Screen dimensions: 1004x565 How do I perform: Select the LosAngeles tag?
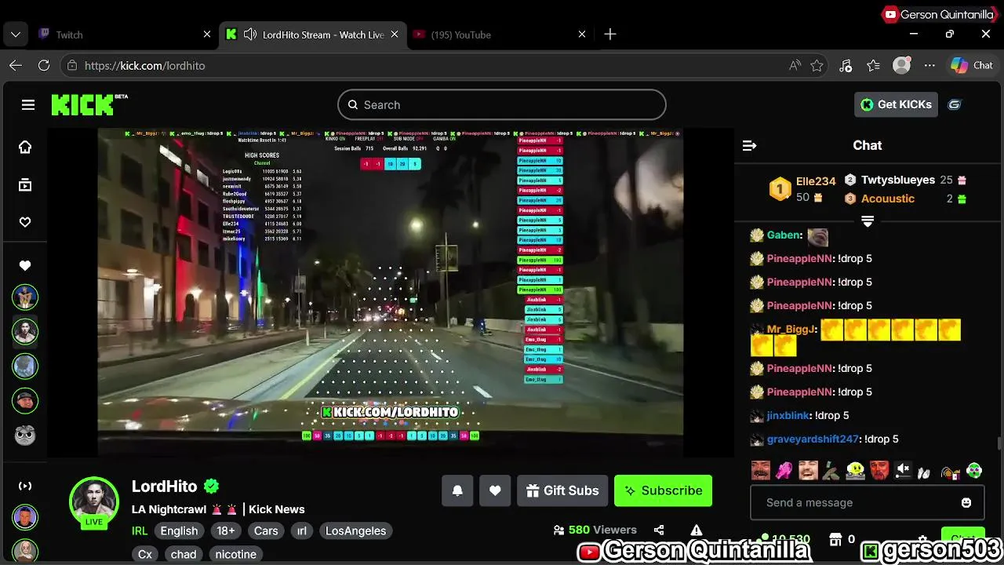355,530
